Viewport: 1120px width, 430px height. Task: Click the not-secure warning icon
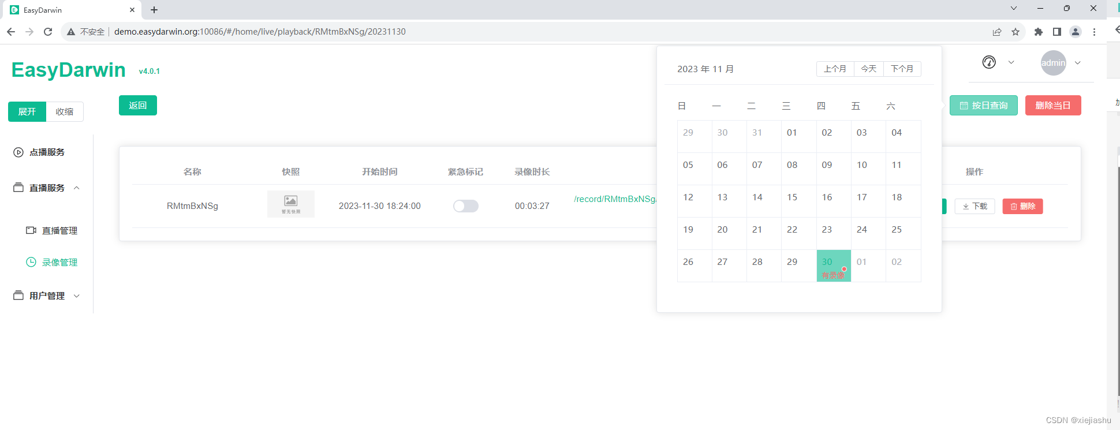click(71, 32)
